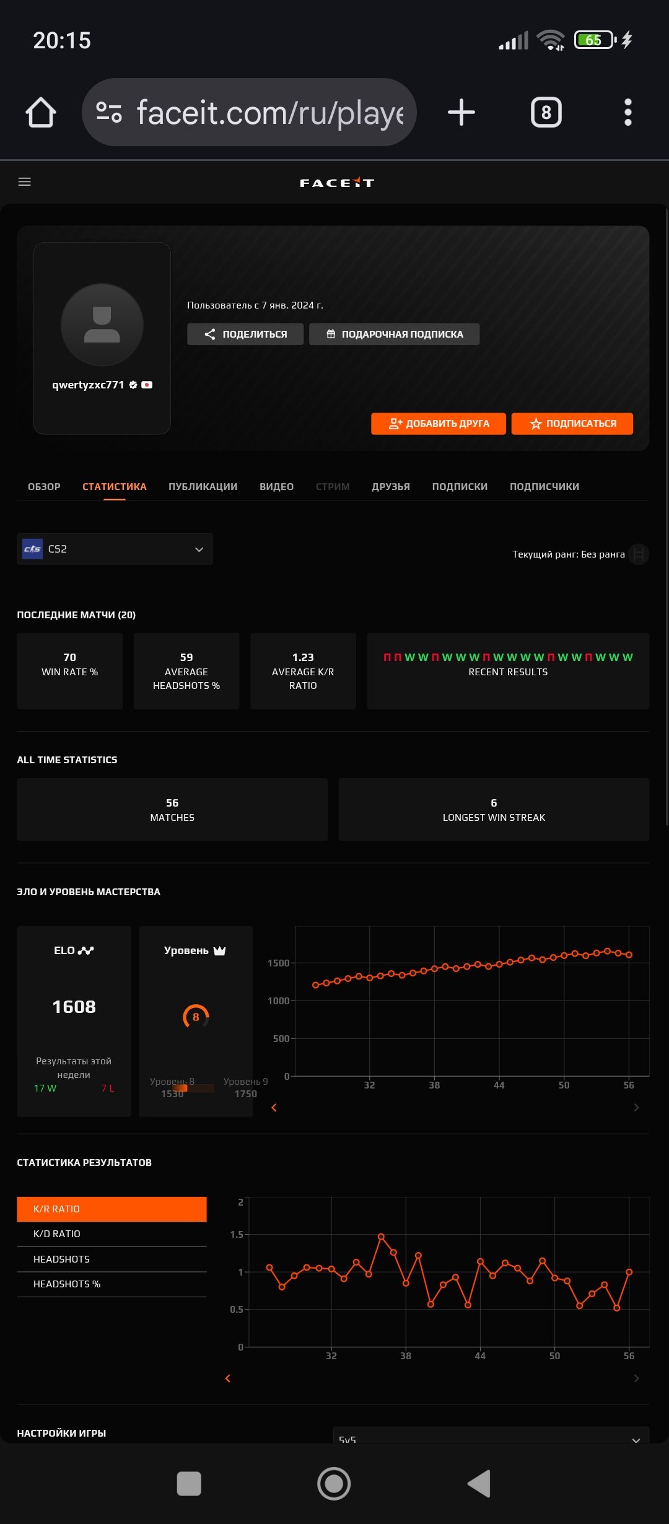Screen dimensions: 669x1524
Task: Open the ДРУЗЬЯ tab
Action: pos(390,486)
